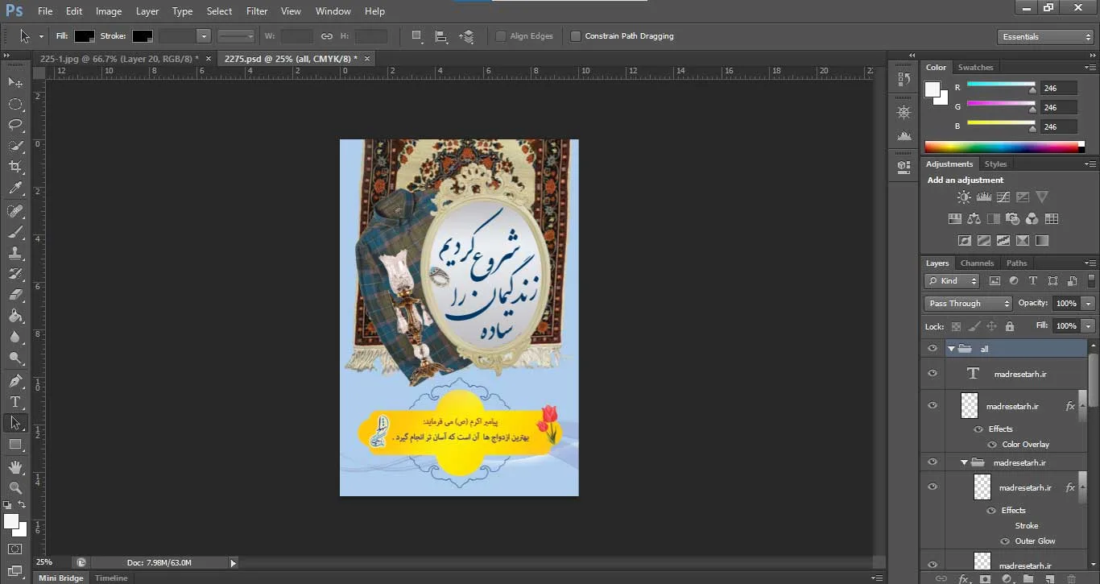Image resolution: width=1100 pixels, height=584 pixels.
Task: Open the Essentials workspace dropdown
Action: pyautogui.click(x=1044, y=36)
